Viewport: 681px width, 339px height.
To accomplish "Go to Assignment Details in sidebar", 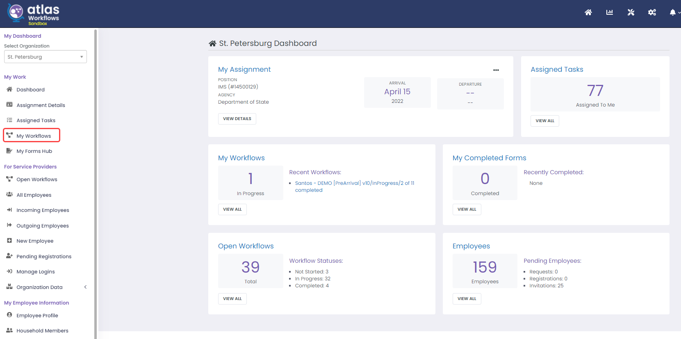I will tap(41, 105).
